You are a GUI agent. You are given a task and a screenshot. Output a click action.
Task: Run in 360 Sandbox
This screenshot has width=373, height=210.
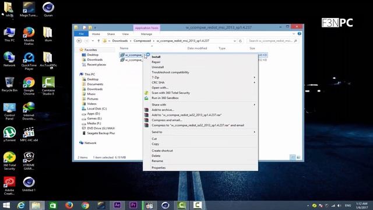pos(165,98)
